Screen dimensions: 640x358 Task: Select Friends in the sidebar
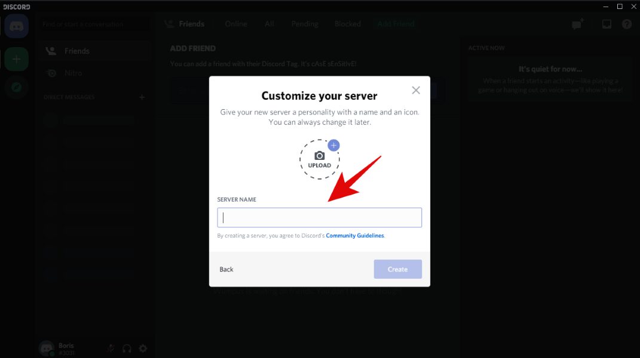point(94,51)
